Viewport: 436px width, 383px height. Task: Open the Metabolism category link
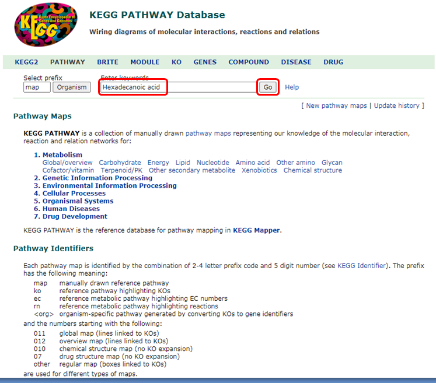pos(62,155)
